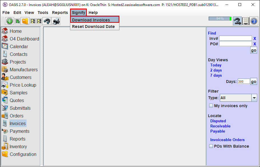260x167 pixels.
Task: Click the Type filter box showing All
Action: tap(236, 98)
